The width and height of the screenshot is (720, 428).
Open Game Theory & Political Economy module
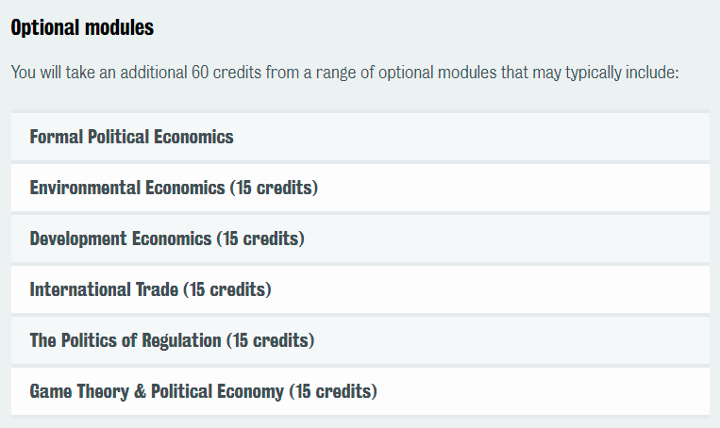tap(360, 391)
